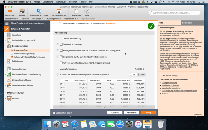Select Auswertungen in the sidebar

[x=18, y=93]
